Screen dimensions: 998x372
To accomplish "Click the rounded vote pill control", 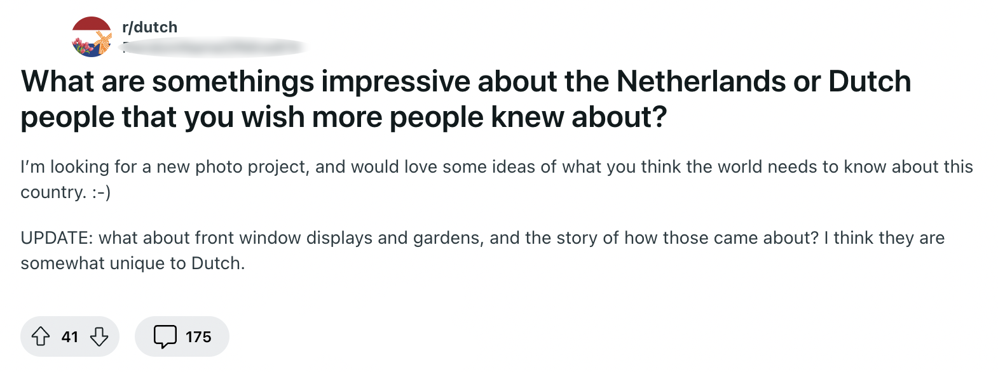I will point(70,336).
